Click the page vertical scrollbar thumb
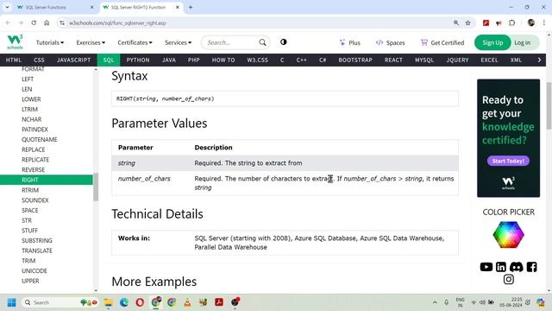552x311 pixels. coord(549,105)
